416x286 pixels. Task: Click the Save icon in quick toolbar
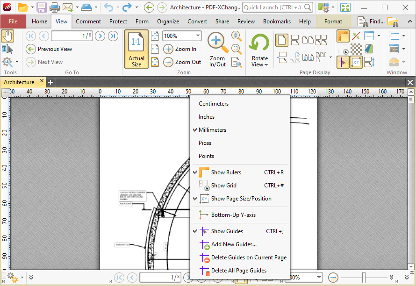42,7
